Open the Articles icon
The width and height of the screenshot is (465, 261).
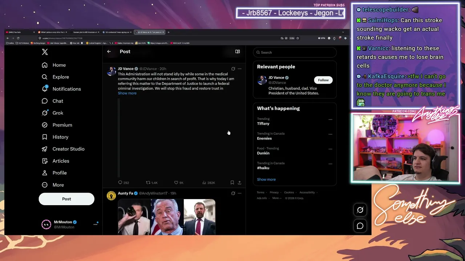(45, 161)
